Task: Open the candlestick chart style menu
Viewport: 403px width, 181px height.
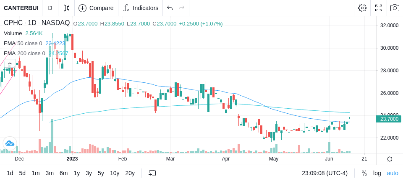Action: [67, 8]
